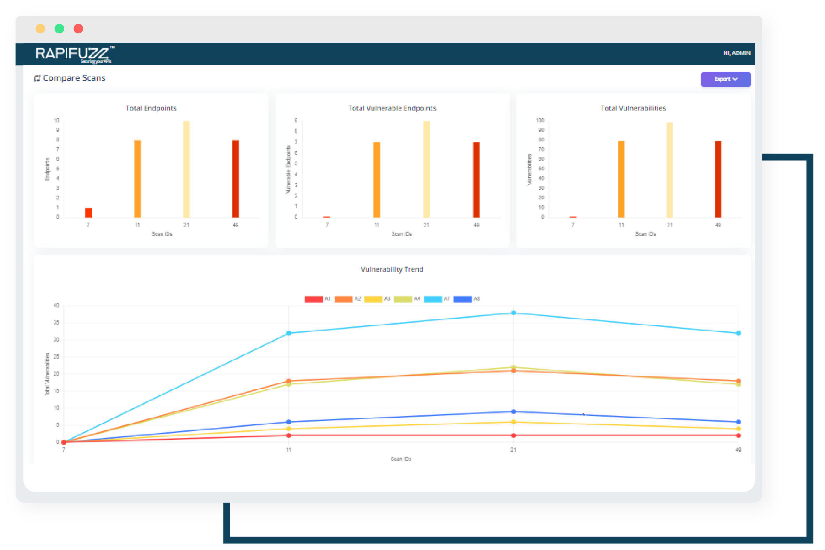Click A7 data point at scan 49
The image size is (825, 550).
pyautogui.click(x=738, y=333)
